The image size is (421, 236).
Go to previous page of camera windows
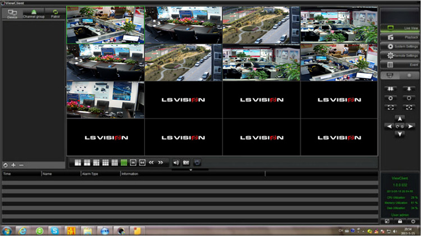click(151, 162)
